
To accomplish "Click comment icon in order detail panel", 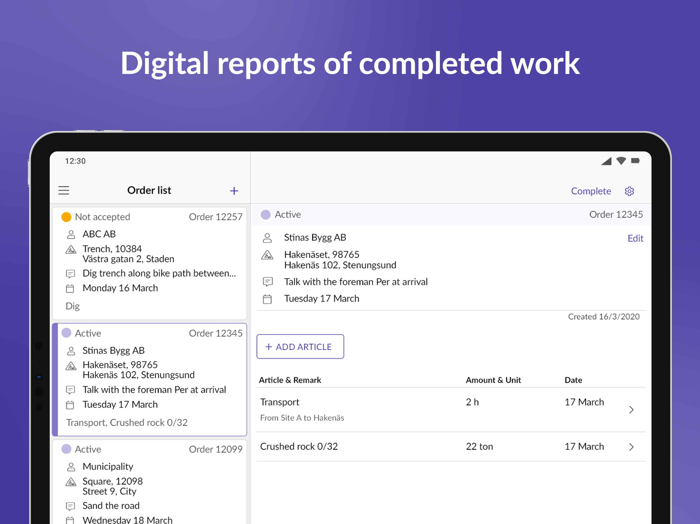I will (x=268, y=281).
